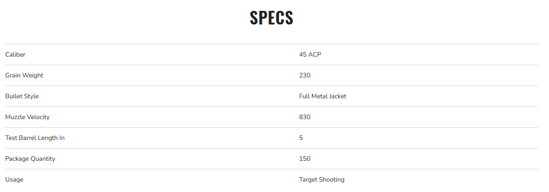
Task: Select the 45 ACP caliber value
Action: pyautogui.click(x=310, y=55)
